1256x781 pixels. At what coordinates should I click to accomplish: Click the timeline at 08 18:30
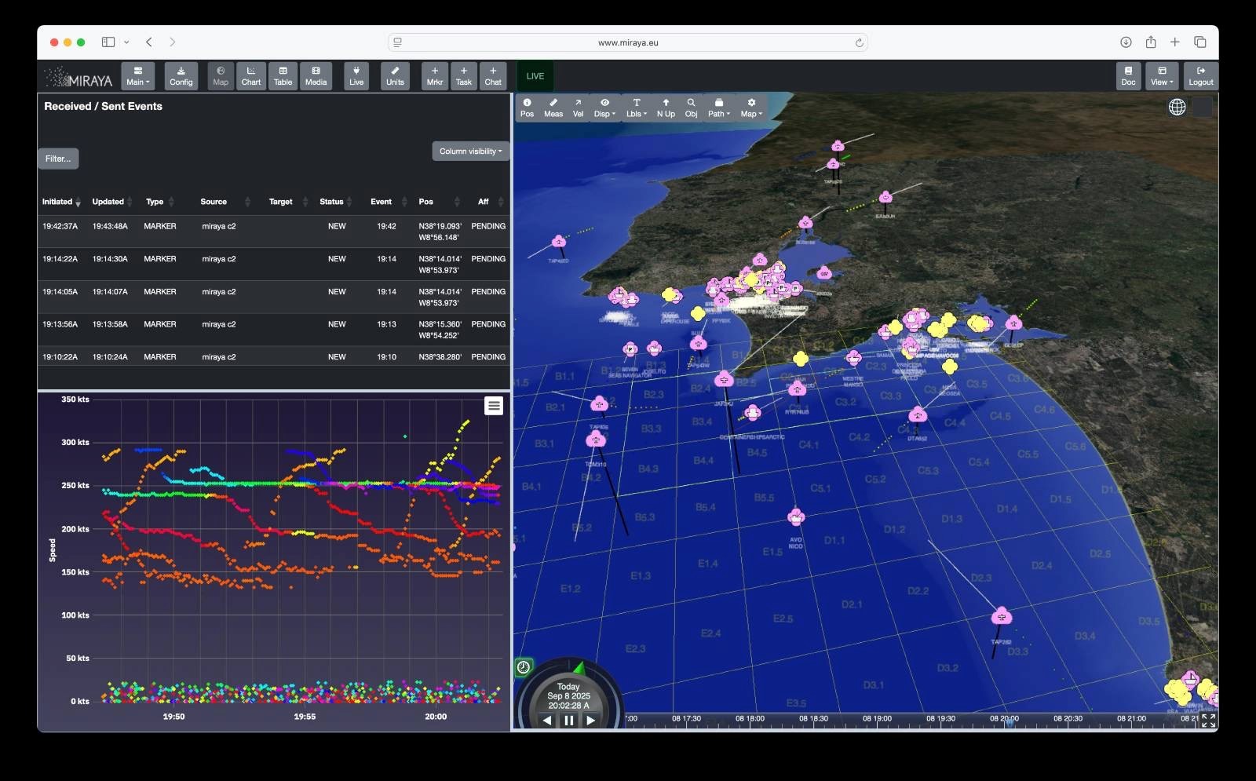click(x=813, y=719)
